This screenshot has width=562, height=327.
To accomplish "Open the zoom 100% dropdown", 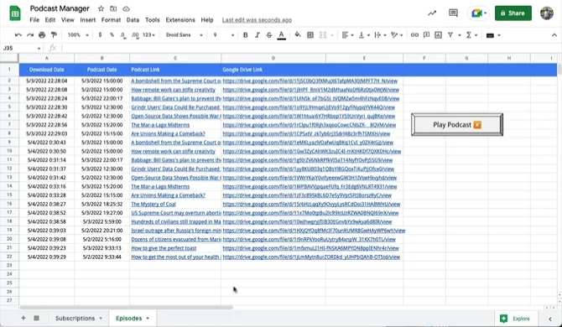I will coord(78,35).
